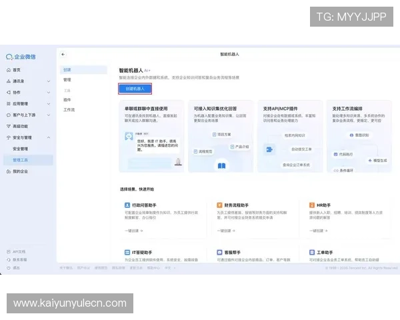Click the 联系客服 headset icon

point(9,259)
